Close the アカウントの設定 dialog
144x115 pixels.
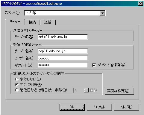point(140,4)
